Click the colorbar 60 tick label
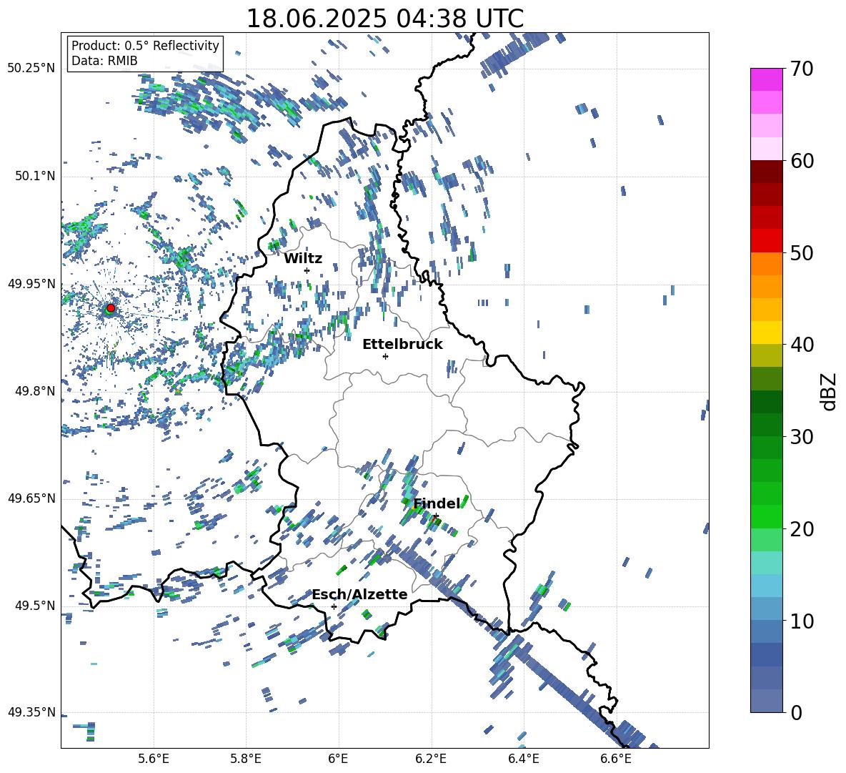Viewport: 846px width, 773px height. coord(802,161)
